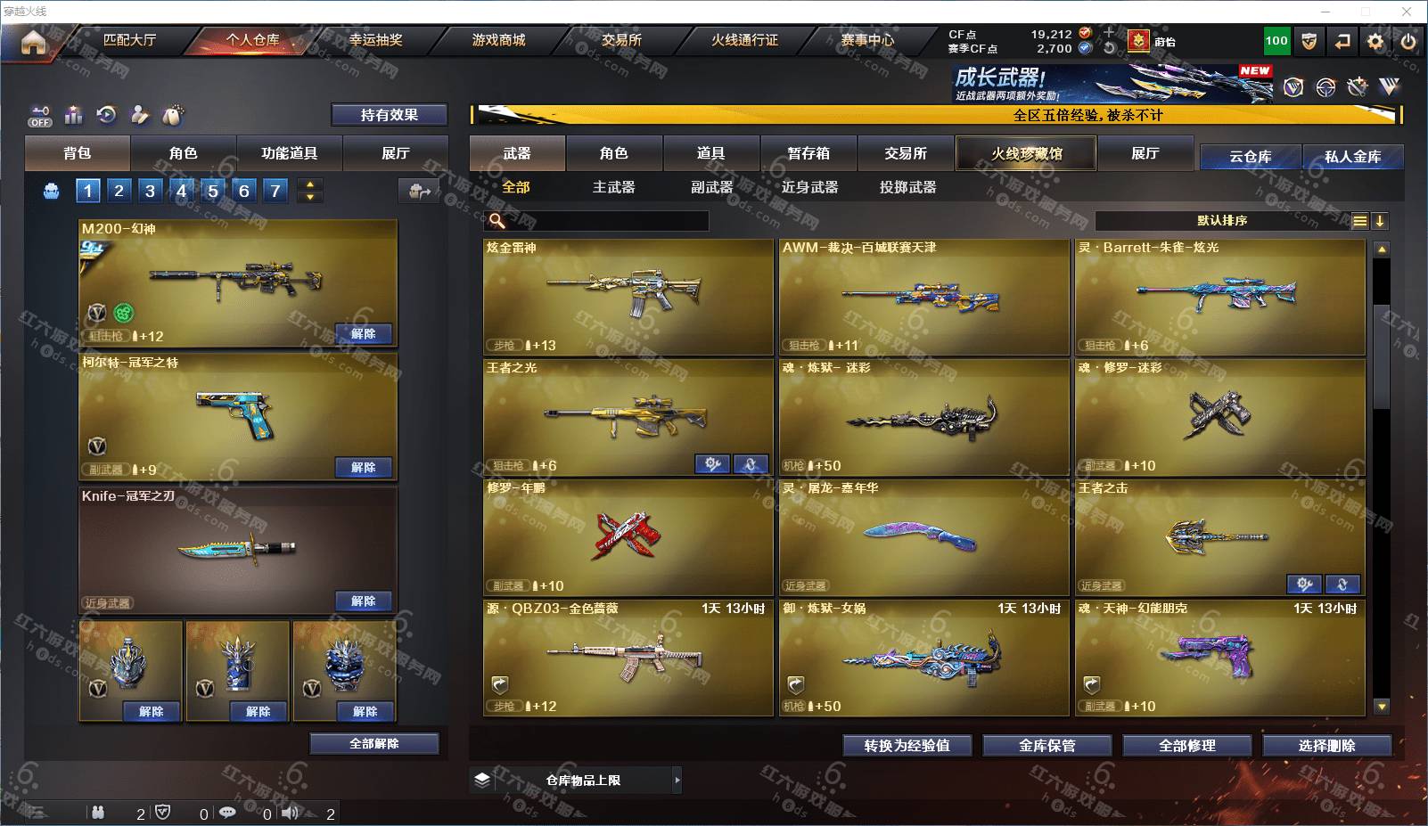
Task: Open the ranking chart icon
Action: [x=73, y=115]
